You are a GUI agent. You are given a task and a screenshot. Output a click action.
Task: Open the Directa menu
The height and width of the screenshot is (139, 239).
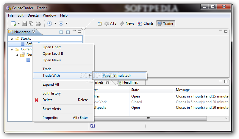pos(33,15)
